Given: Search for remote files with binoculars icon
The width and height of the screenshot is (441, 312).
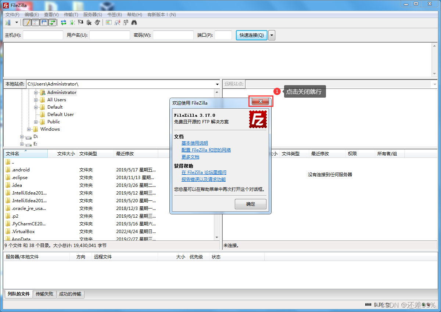Looking at the screenshot, I should click(x=135, y=22).
